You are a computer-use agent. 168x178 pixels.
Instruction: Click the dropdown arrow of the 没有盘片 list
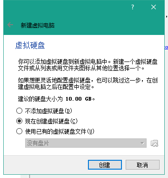click(x=142, y=143)
